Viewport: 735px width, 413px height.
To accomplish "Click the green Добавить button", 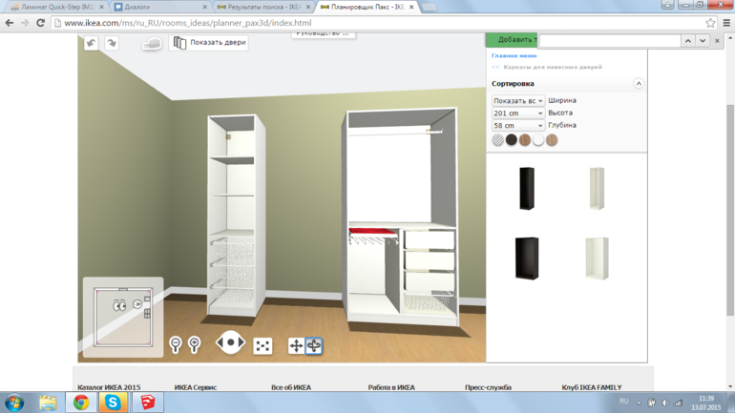I will coord(514,40).
